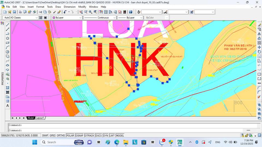Switch to the Layout1 tab
Image resolution: width=262 pixels, height=147 pixels.
pos(40,118)
